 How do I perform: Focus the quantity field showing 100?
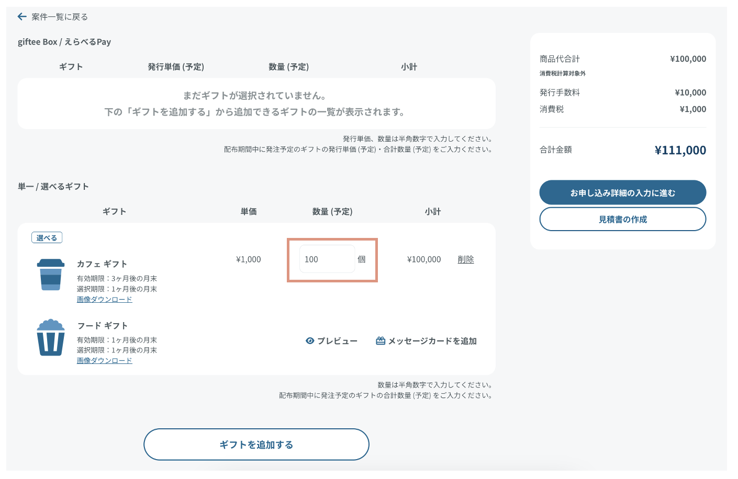[327, 259]
